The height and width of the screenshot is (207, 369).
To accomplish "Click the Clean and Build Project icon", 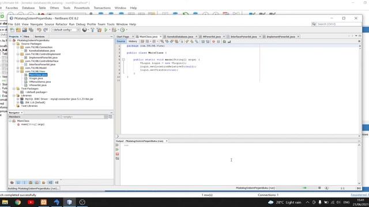I will pos(99,30).
